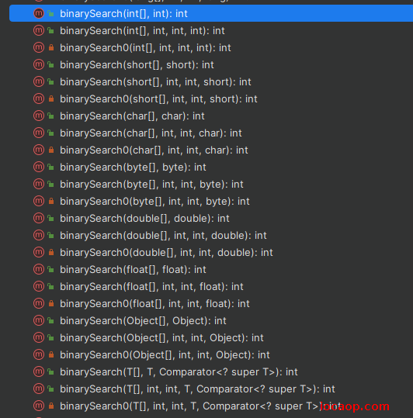
Task: Open binarySearch(short[], int, int, short) entry
Action: 211,82
